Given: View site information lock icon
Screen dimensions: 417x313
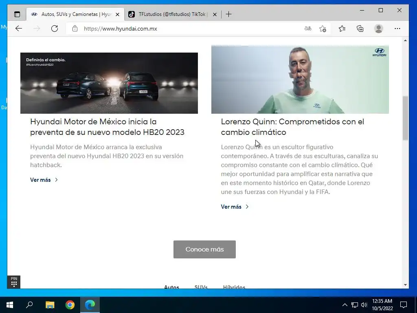Looking at the screenshot, I should [x=75, y=29].
